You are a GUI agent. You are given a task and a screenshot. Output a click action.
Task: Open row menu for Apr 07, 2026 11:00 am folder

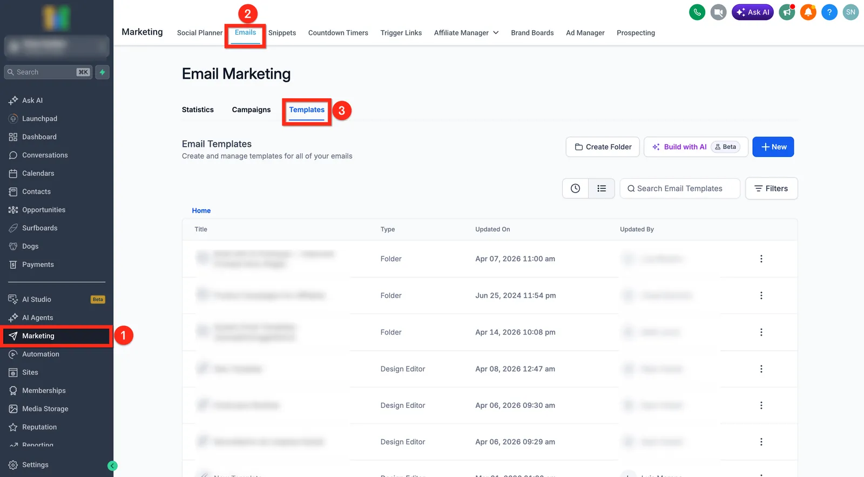(761, 259)
